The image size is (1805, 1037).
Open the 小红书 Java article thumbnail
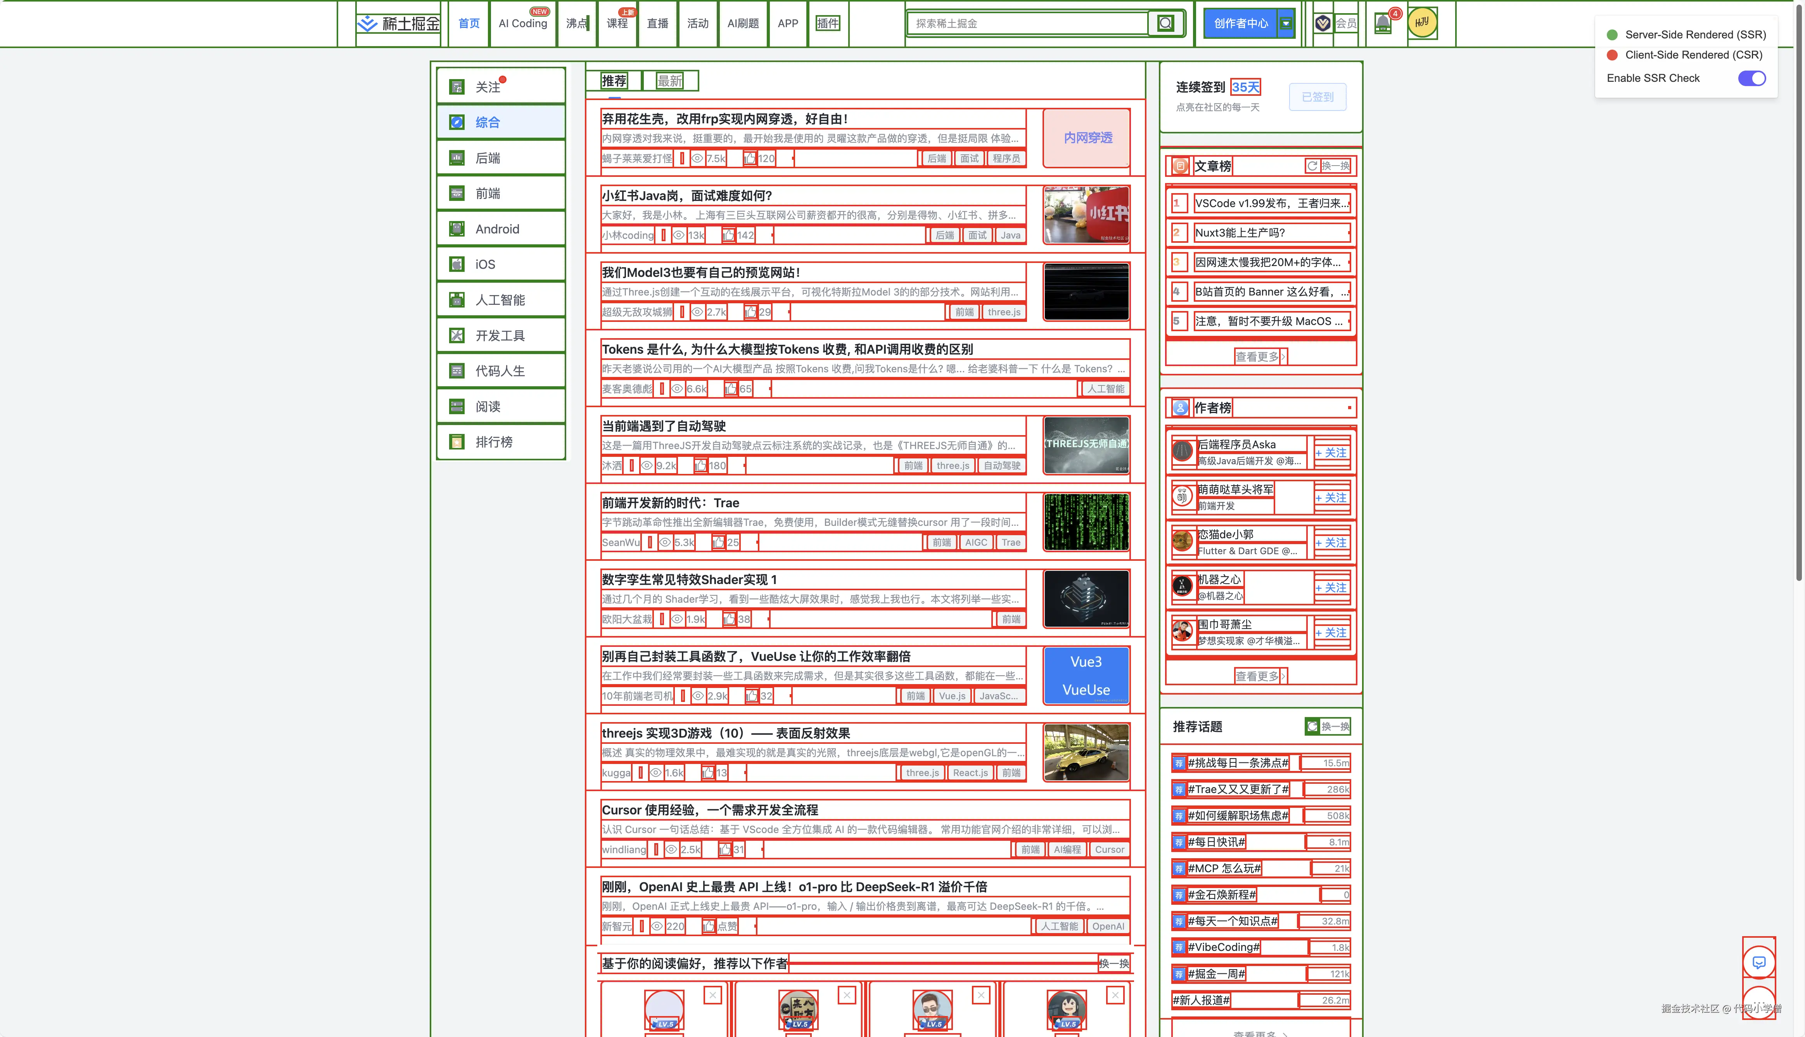coord(1086,215)
